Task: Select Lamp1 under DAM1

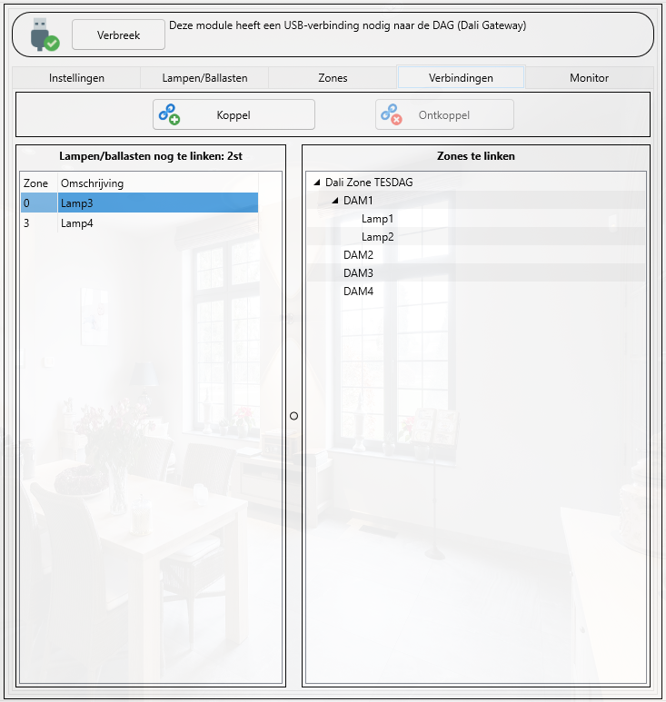Action: tap(378, 219)
